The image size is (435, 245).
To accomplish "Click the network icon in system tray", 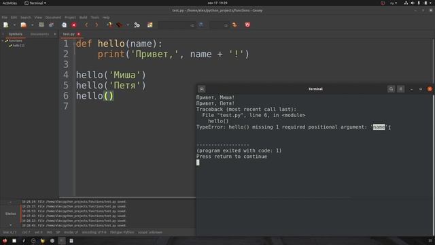I will point(406,3).
